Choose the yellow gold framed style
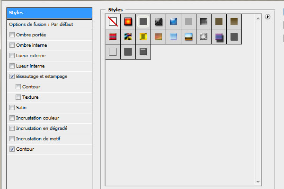 [x=143, y=37]
